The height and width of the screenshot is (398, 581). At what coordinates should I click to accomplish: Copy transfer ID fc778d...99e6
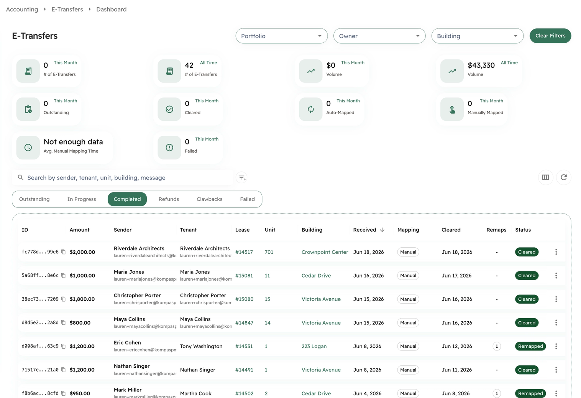(x=63, y=252)
